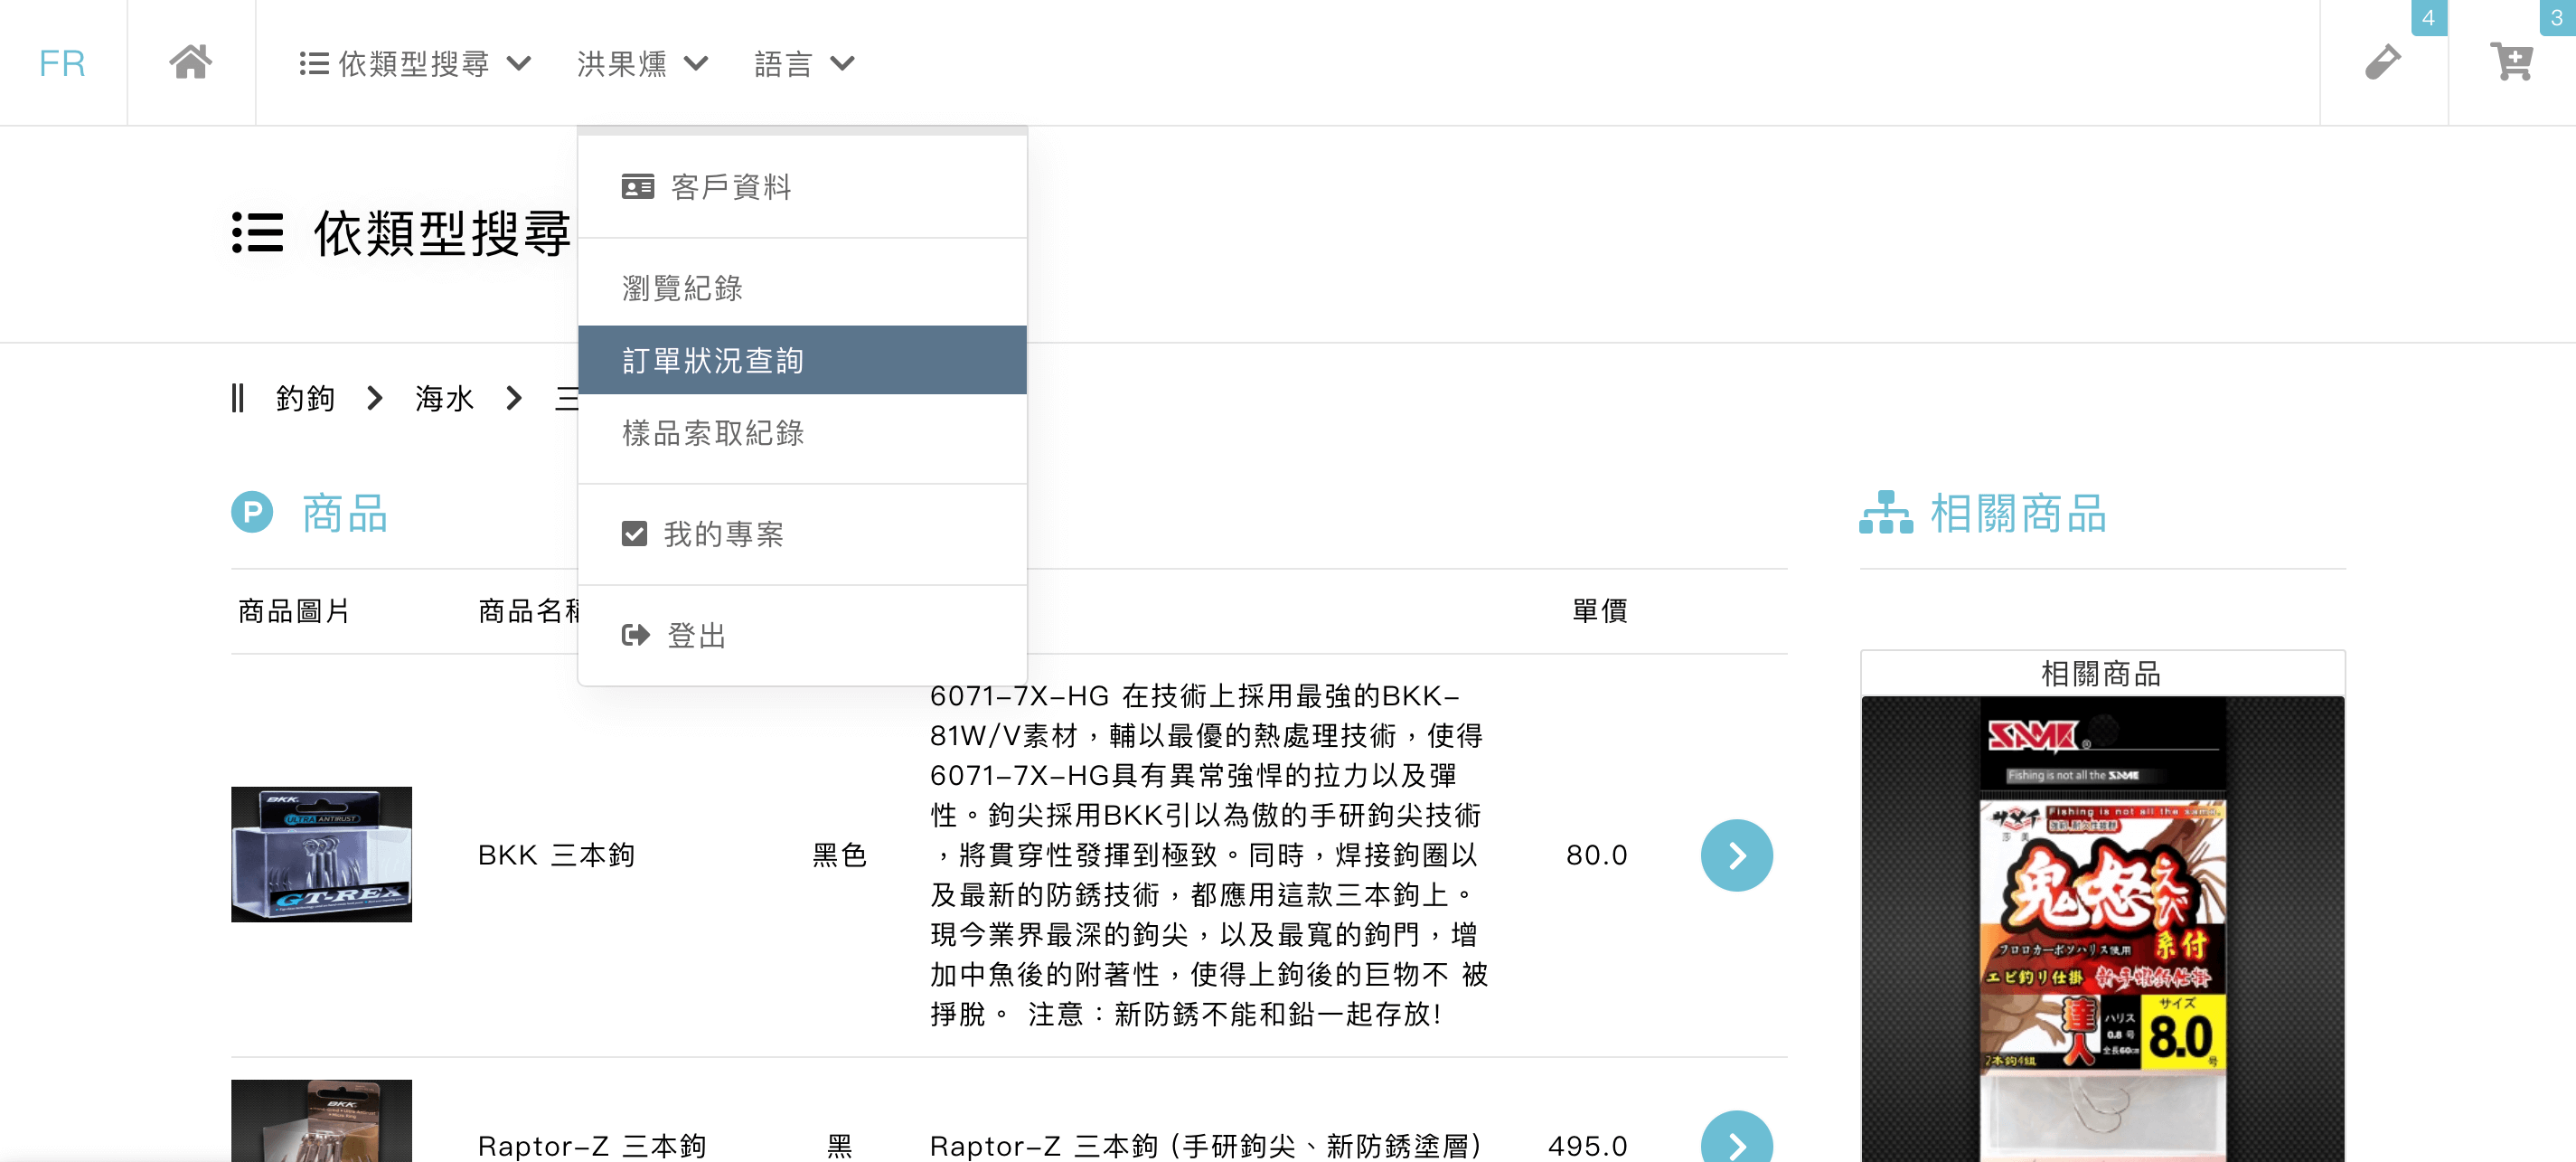
Task: Click the FR logo link
Action: (62, 63)
